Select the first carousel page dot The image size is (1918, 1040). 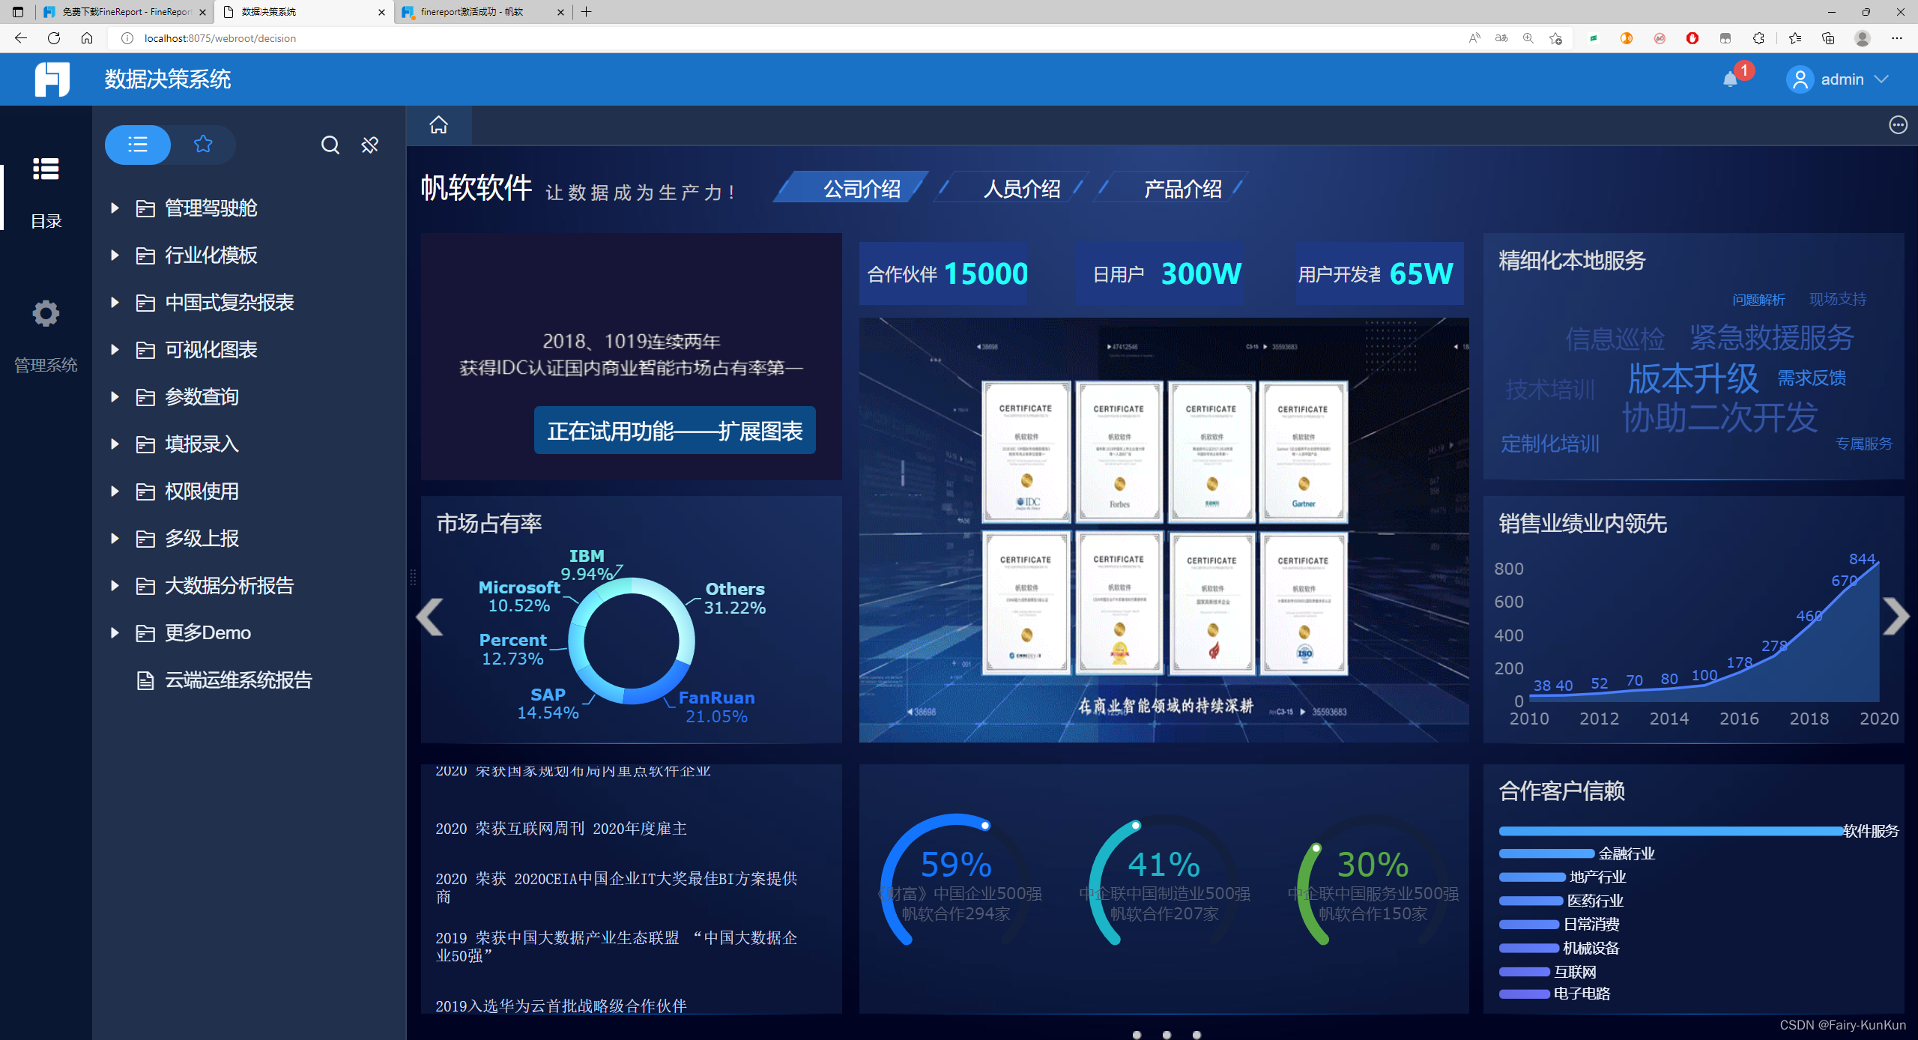1137,1034
